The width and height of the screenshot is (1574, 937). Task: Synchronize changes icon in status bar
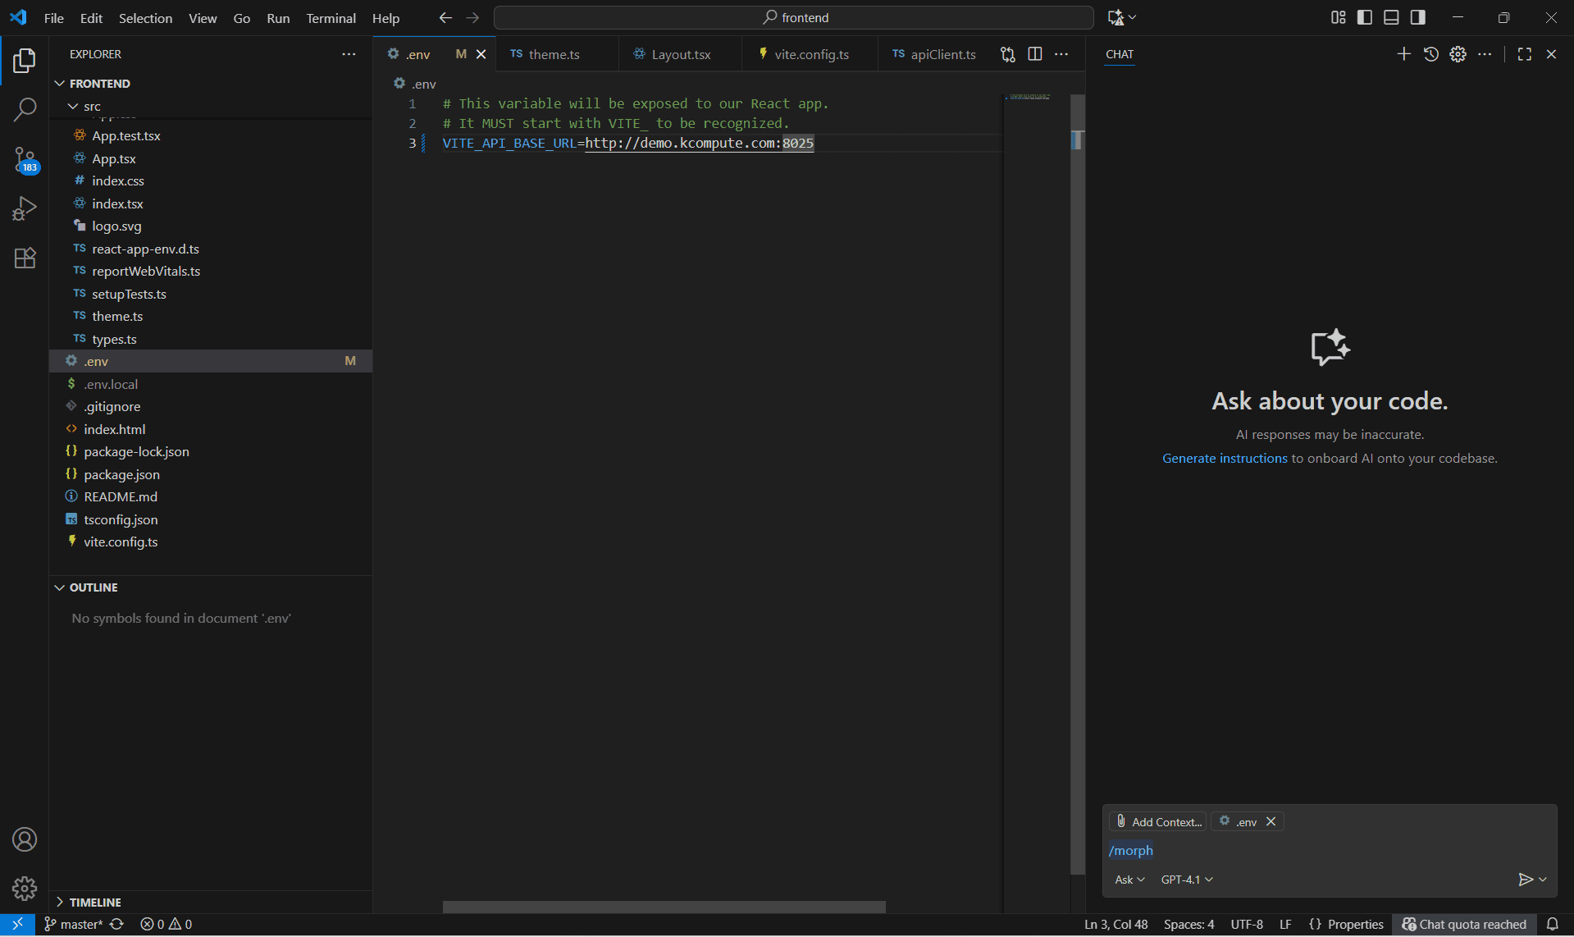tap(116, 925)
